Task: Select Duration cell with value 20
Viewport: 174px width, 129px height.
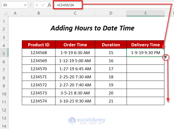Action: [x=111, y=93]
